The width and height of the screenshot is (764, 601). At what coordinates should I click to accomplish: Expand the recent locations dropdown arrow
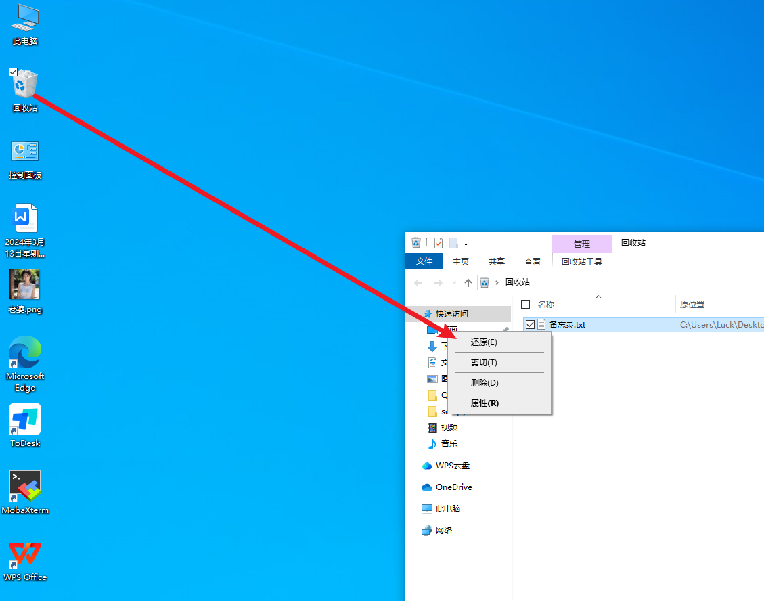453,283
